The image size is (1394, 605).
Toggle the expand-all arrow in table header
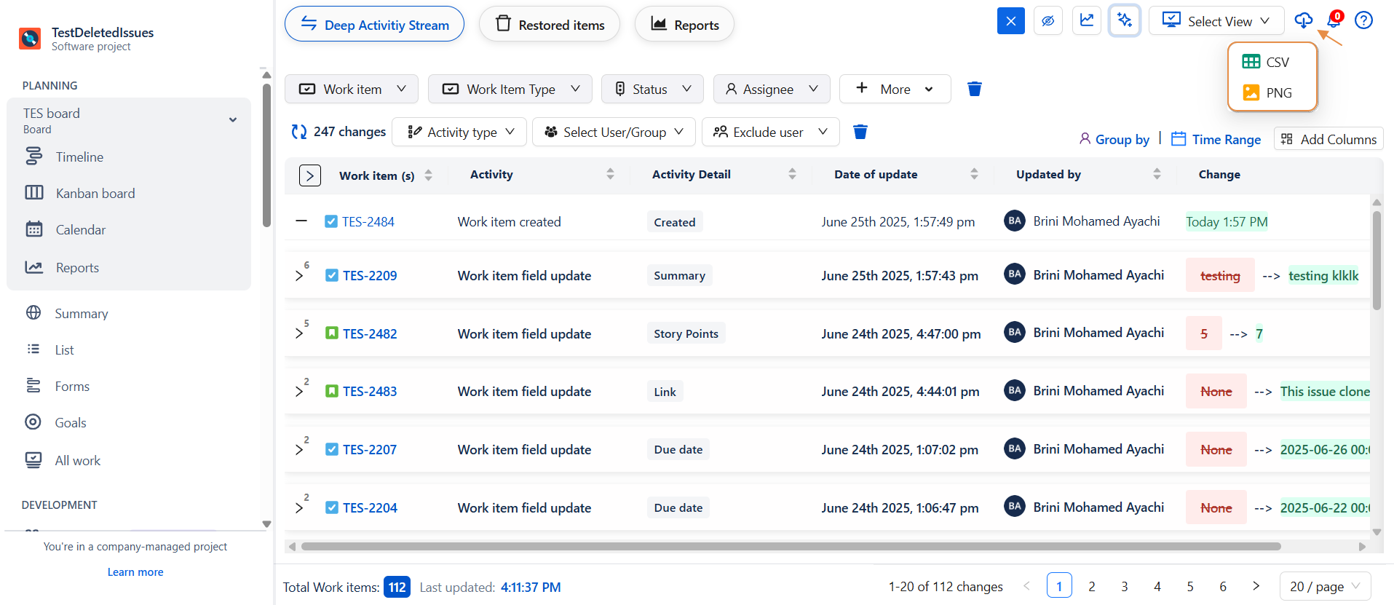309,175
